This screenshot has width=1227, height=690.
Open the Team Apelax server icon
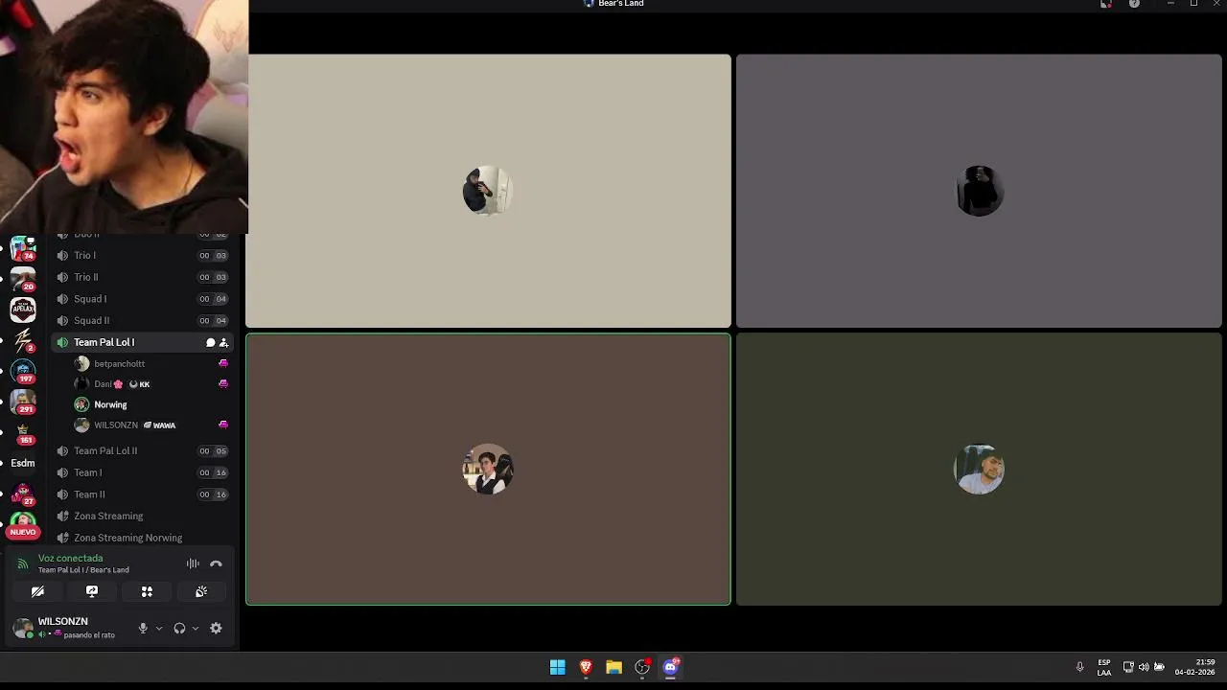23,310
